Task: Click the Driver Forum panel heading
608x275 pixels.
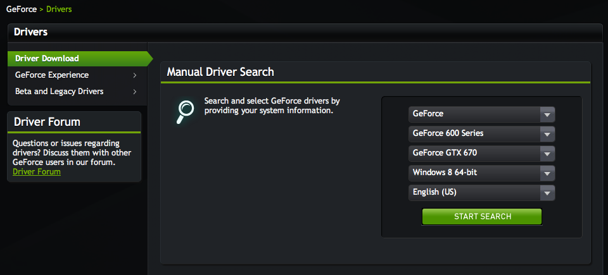Action: [47, 122]
